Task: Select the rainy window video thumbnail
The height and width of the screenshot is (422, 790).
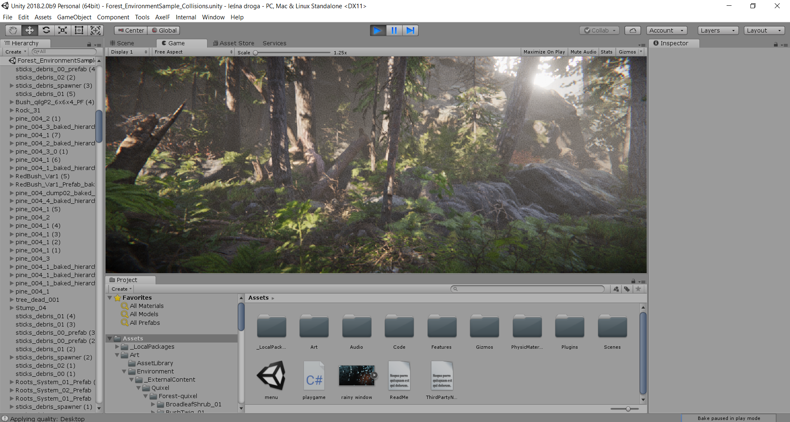Action: [x=357, y=375]
